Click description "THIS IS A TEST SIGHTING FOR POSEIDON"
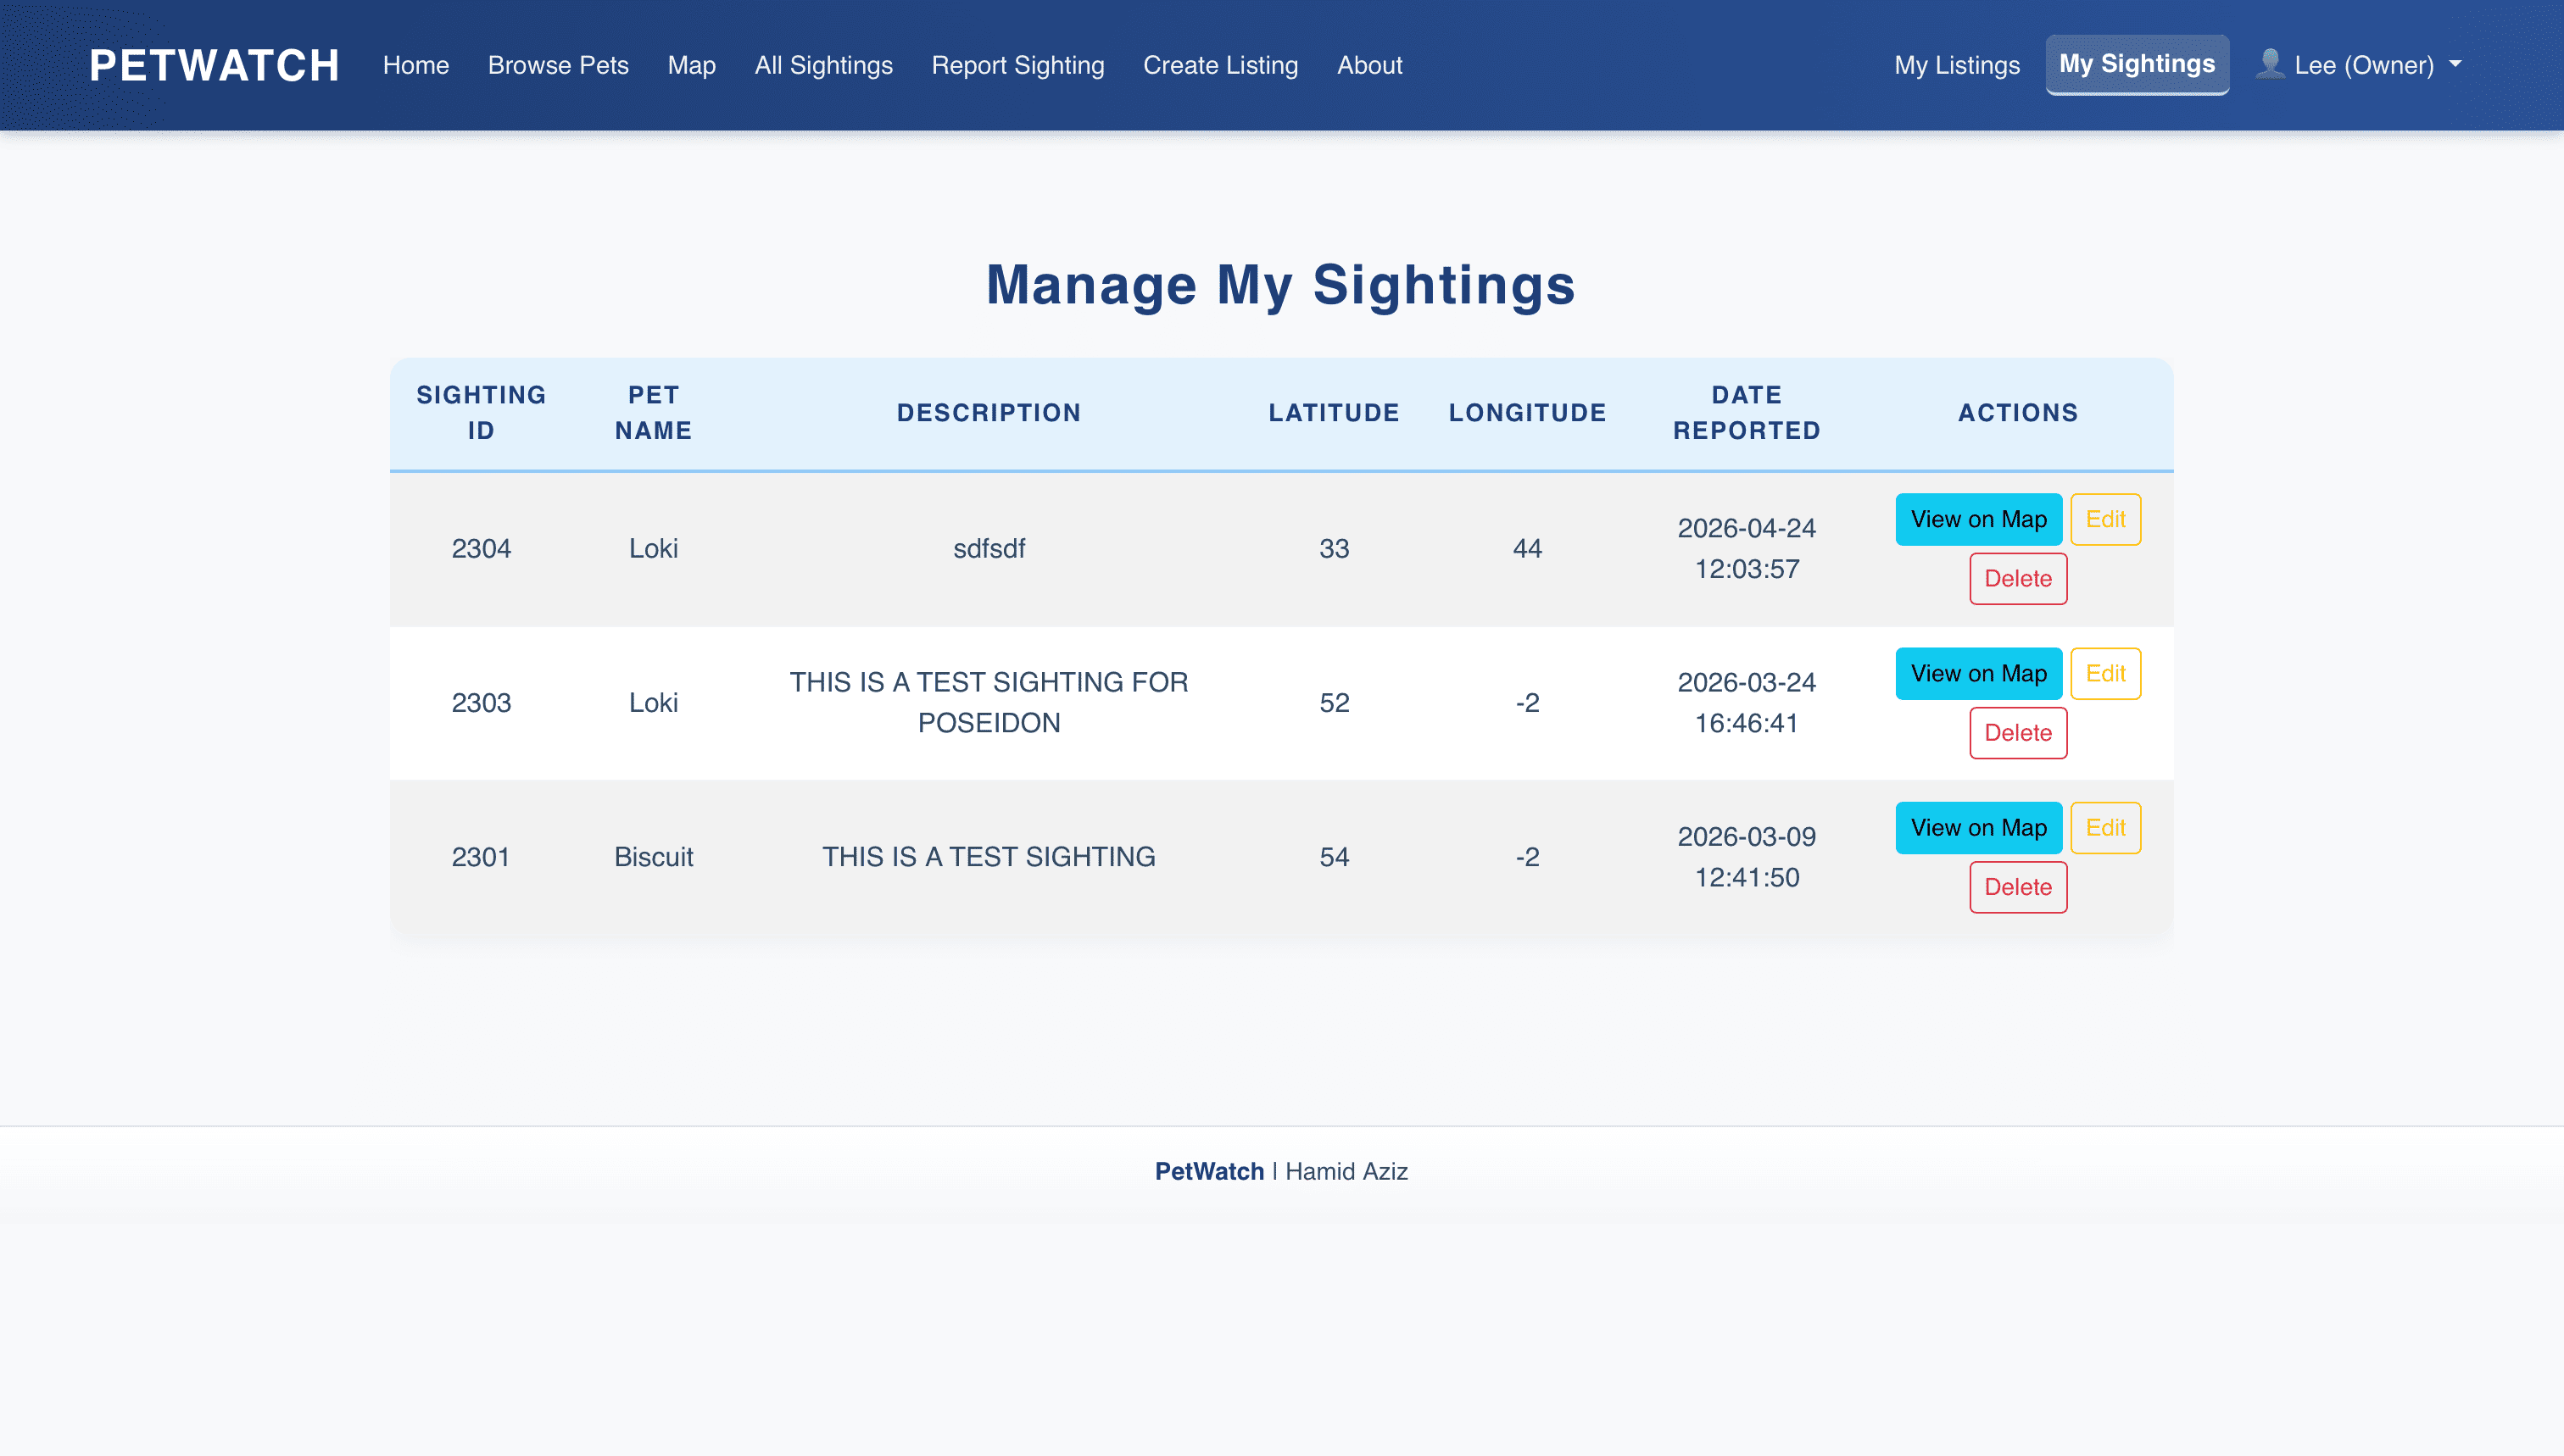Screen dimensions: 2564x1456 pyautogui.click(x=989, y=702)
